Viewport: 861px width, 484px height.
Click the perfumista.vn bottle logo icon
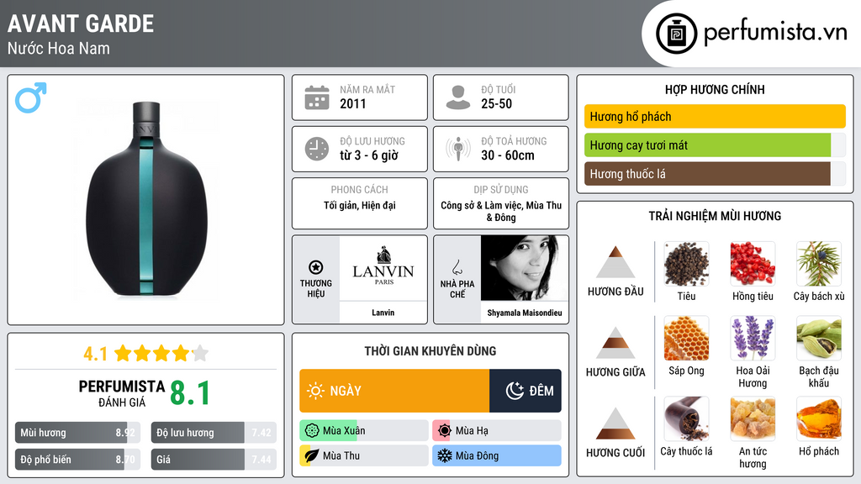tap(673, 34)
